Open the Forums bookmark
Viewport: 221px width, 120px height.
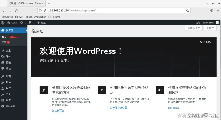[x=54, y=17]
